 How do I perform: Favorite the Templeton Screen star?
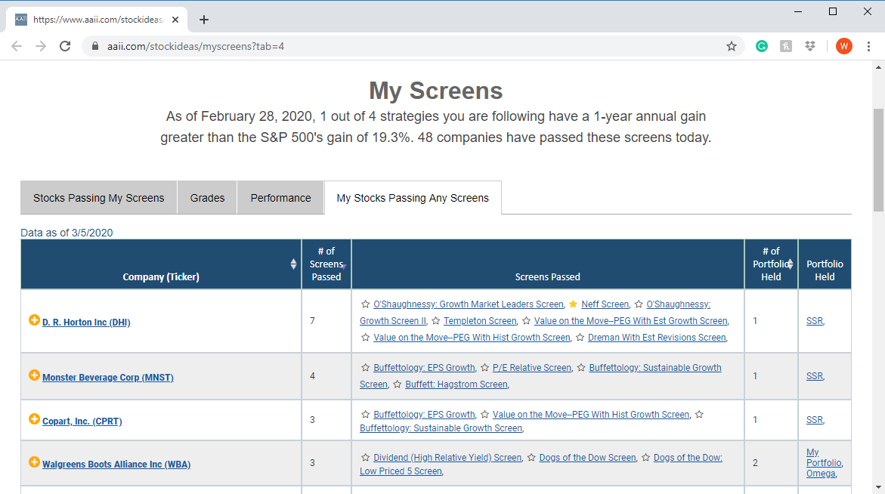coord(436,321)
